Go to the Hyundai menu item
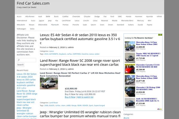 pyautogui.click(x=149, y=17)
